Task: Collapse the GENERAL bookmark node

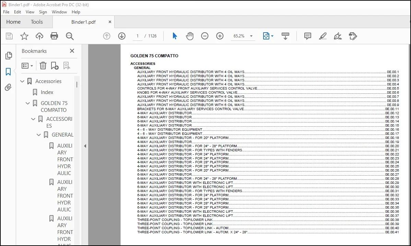Action: coord(38,135)
